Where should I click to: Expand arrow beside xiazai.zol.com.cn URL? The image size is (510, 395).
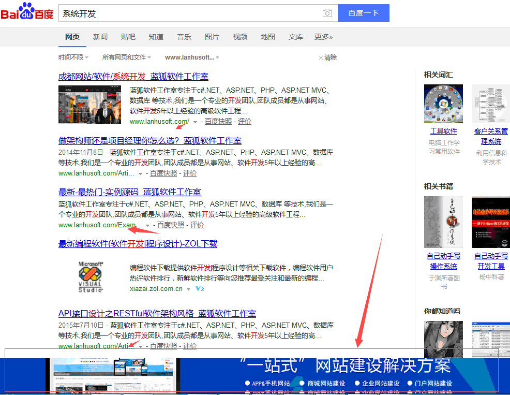point(189,289)
